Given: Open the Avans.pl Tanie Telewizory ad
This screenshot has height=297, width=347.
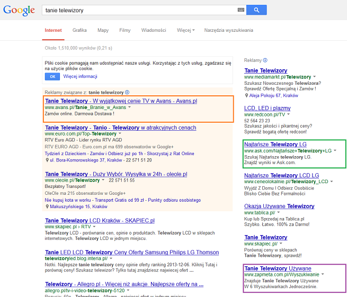Looking at the screenshot, I should [121, 101].
